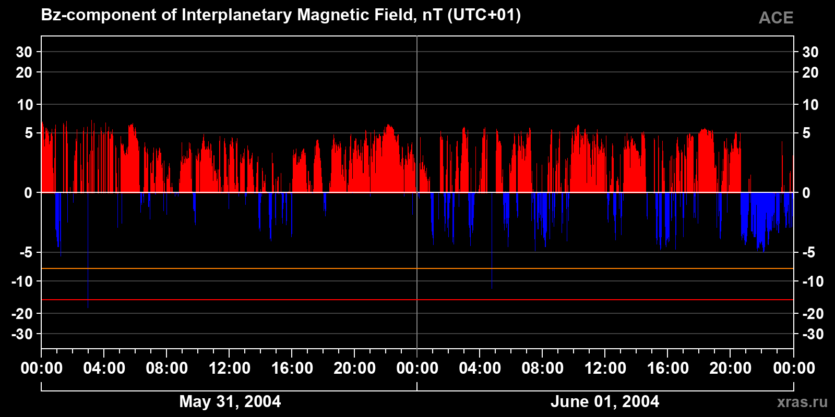Viewport: 835px width, 417px height.
Task: Click the '20:00' tick label on May 31
Action: pyautogui.click(x=355, y=368)
